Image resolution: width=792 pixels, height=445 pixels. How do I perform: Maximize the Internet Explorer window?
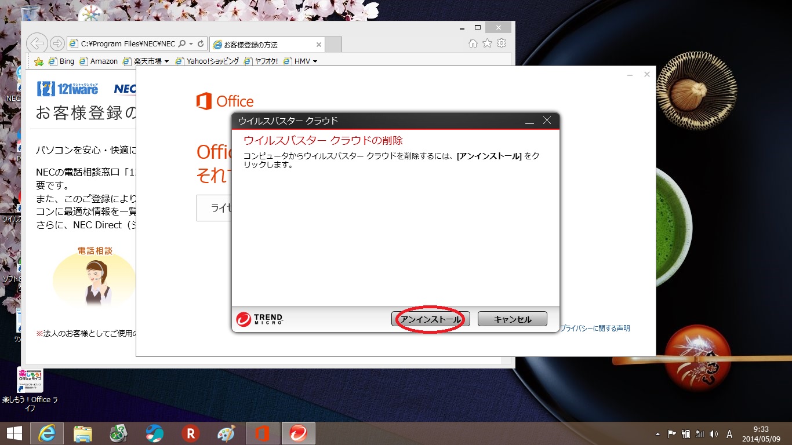[478, 27]
